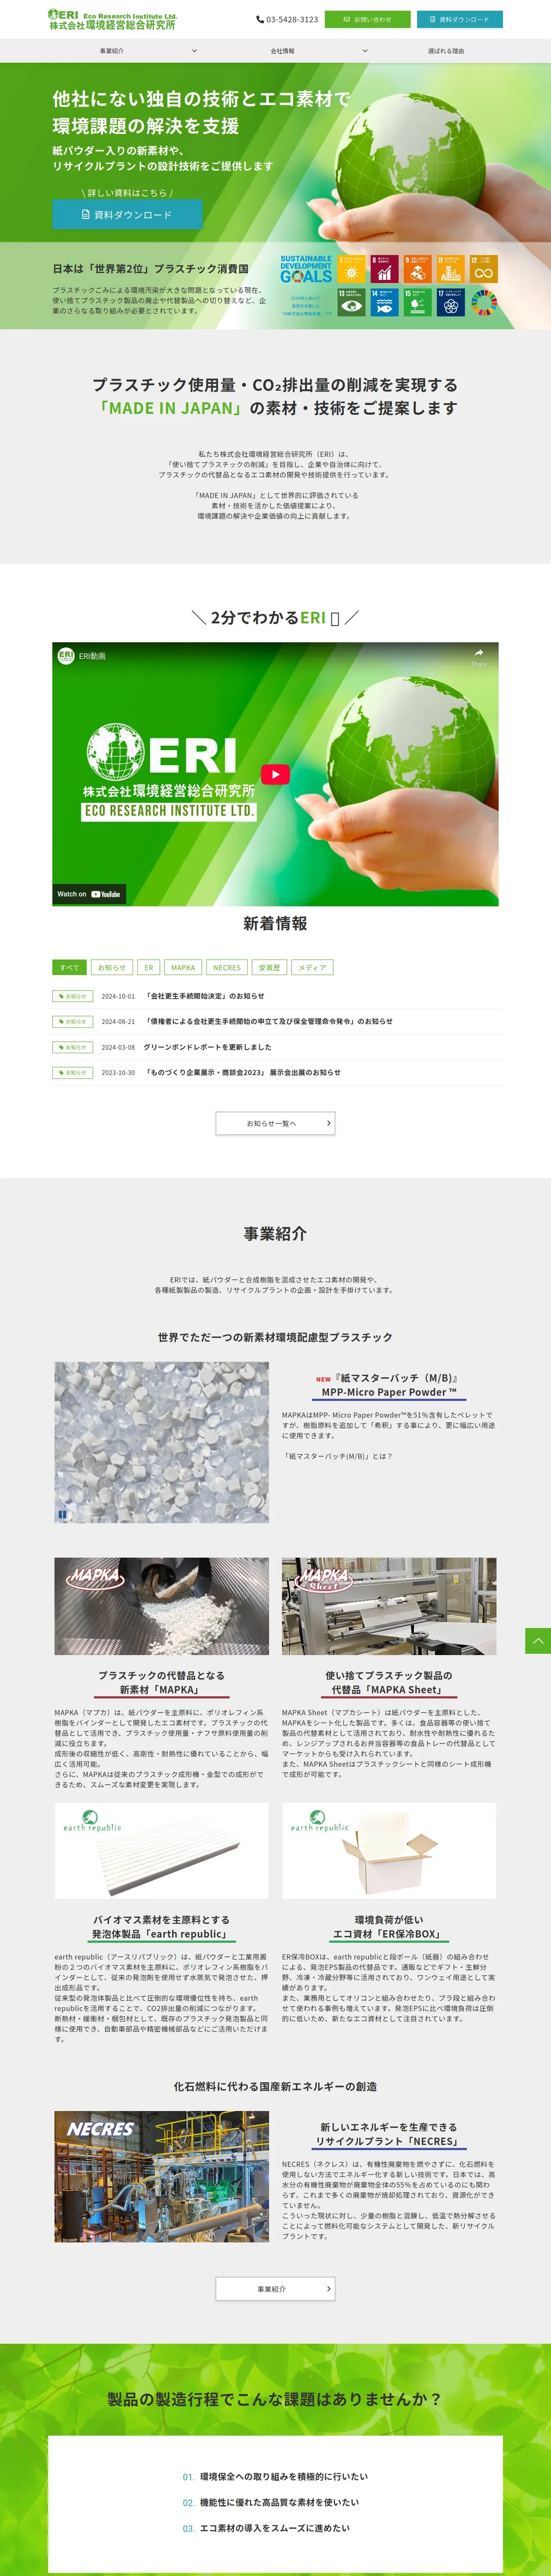Click SDG goal 17 partnership icon

[450, 302]
